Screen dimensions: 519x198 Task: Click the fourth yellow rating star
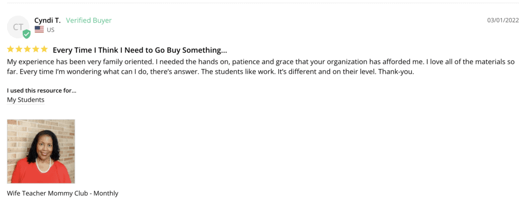point(36,49)
